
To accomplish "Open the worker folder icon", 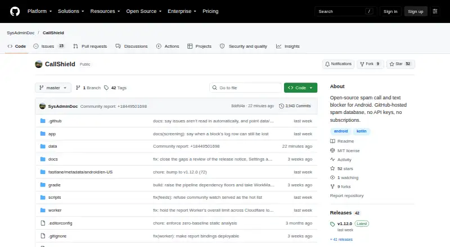I will pyautogui.click(x=43, y=210).
